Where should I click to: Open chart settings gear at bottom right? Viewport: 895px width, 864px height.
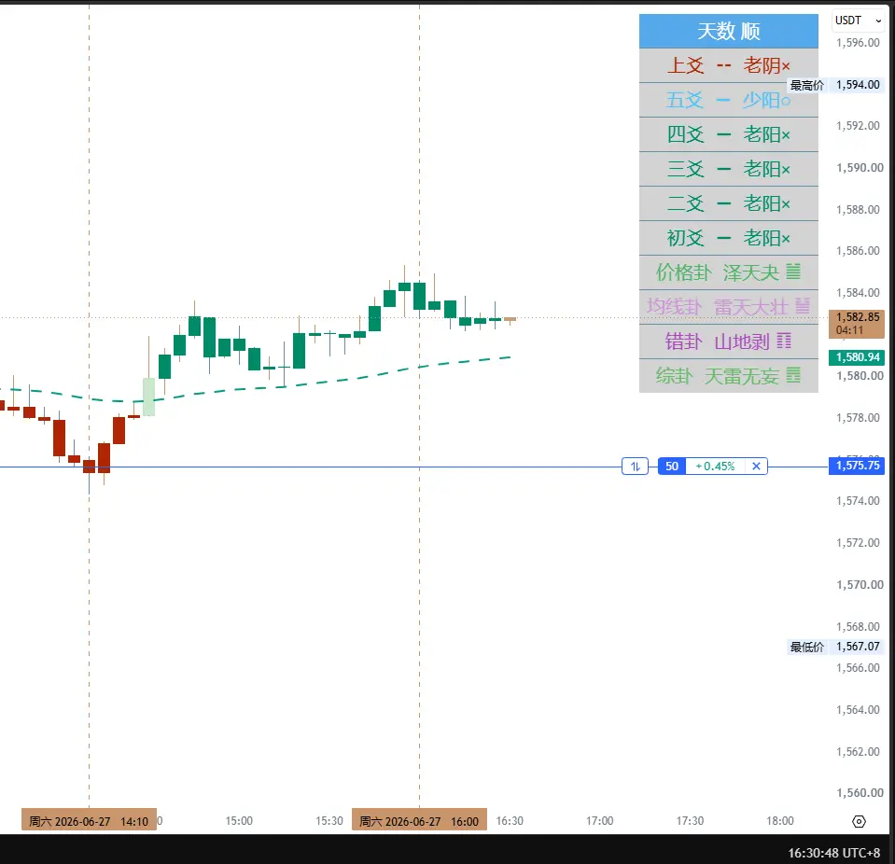tap(859, 821)
